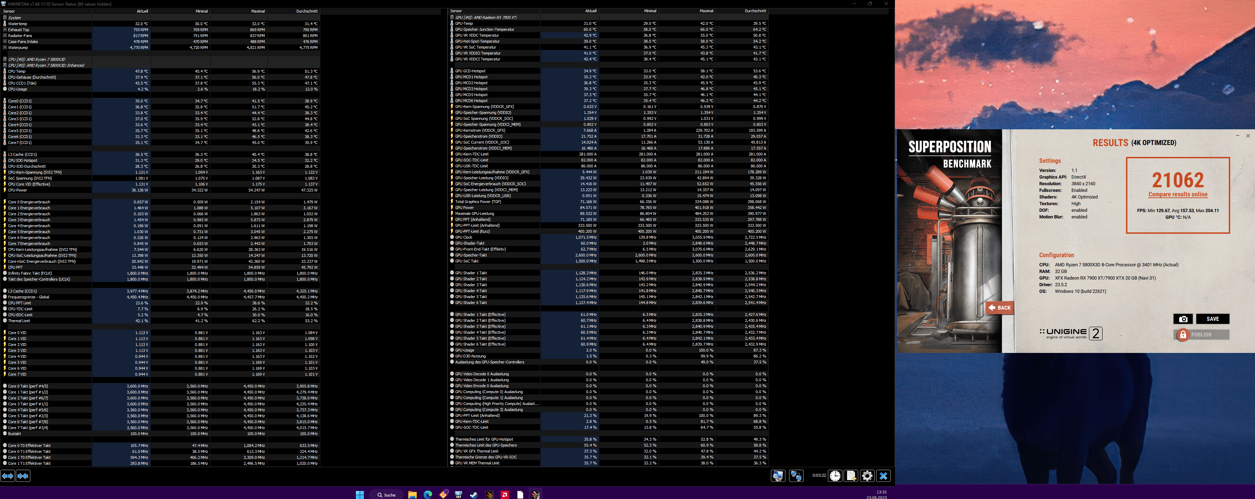Open the HWiNFO taskbar icon

[x=458, y=494]
